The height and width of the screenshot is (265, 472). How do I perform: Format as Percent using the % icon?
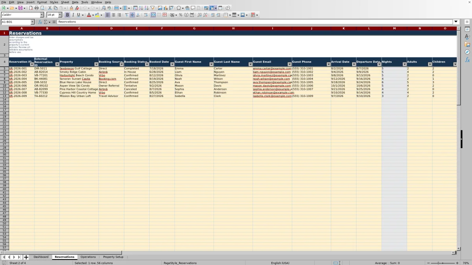tap(181, 15)
